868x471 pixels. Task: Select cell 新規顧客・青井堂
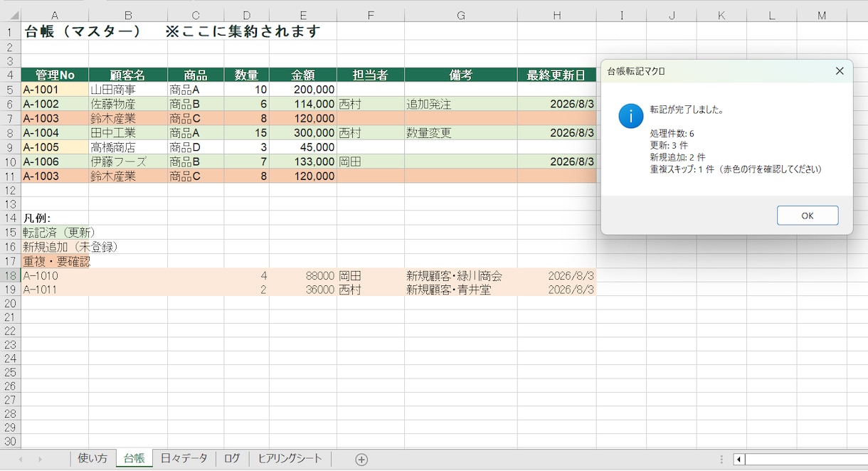(x=461, y=290)
